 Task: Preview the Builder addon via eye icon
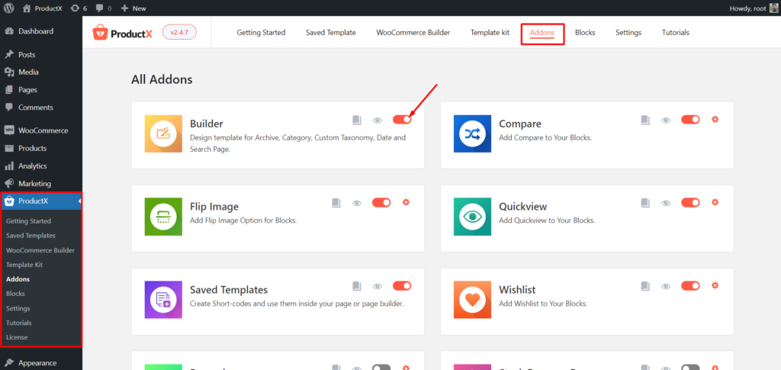pyautogui.click(x=378, y=120)
